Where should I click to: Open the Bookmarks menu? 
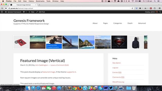point(40,1)
